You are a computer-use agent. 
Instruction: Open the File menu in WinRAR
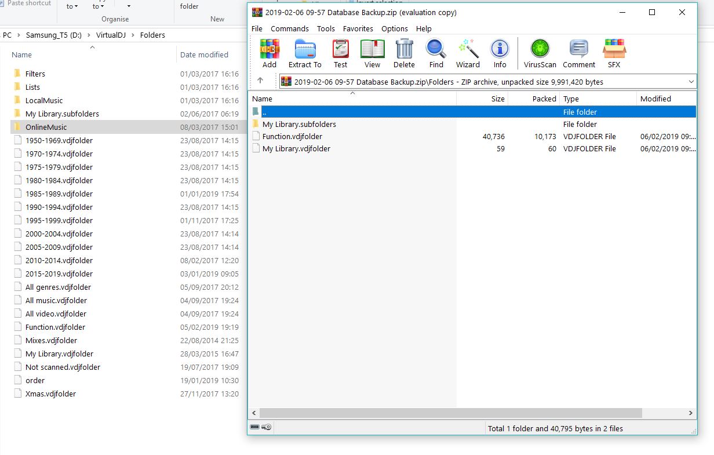pos(257,28)
